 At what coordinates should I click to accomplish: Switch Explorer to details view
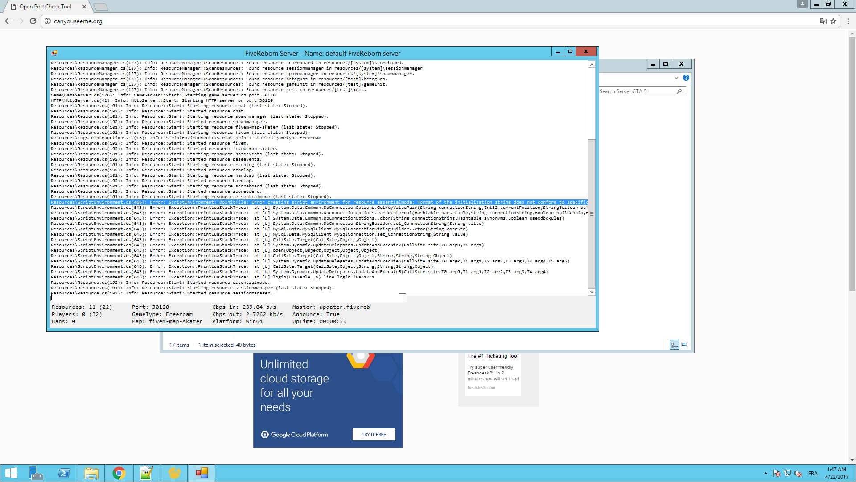(x=675, y=345)
